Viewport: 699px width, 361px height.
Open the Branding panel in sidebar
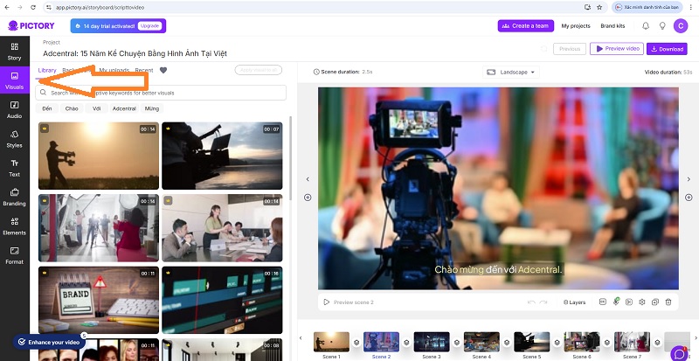pyautogui.click(x=14, y=198)
